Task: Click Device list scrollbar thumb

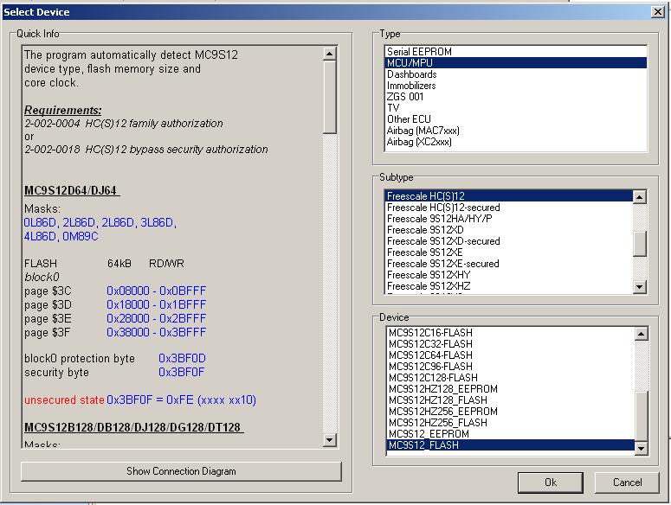Action: pos(641,416)
